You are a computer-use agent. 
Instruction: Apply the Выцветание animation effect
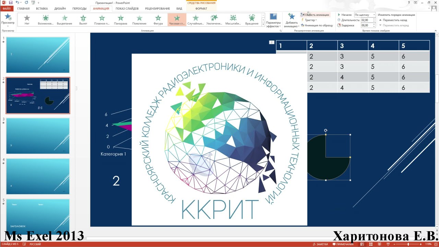(64, 20)
